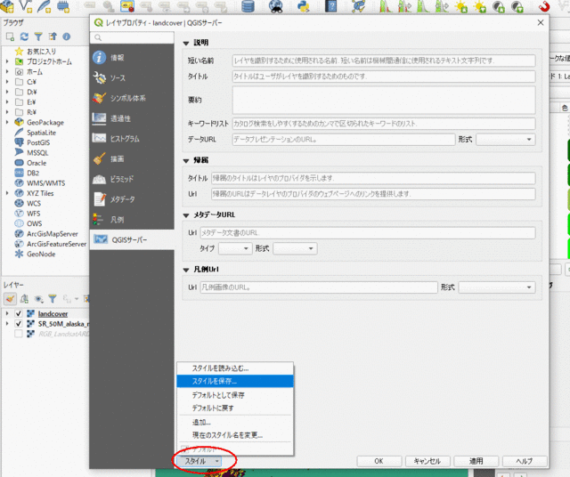This screenshot has height=477, width=570.
Task: Enable the RGB_LandsatARD layer checkbox
Action: point(19,334)
